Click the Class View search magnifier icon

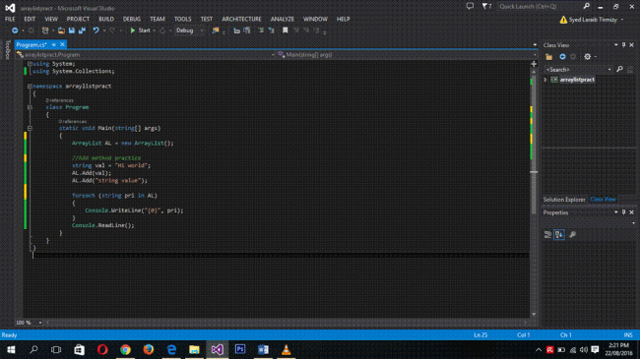[619, 70]
